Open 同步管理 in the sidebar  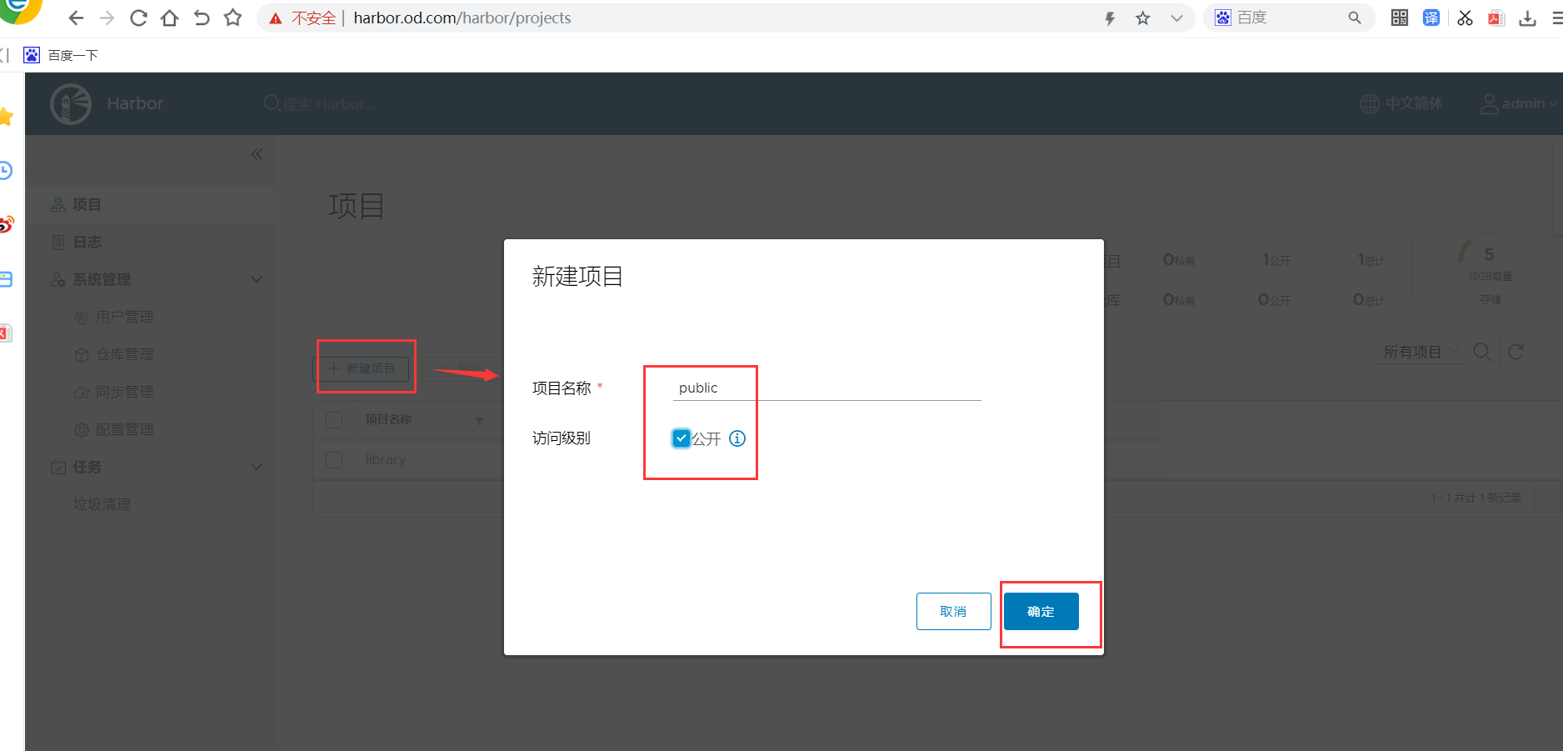[124, 392]
